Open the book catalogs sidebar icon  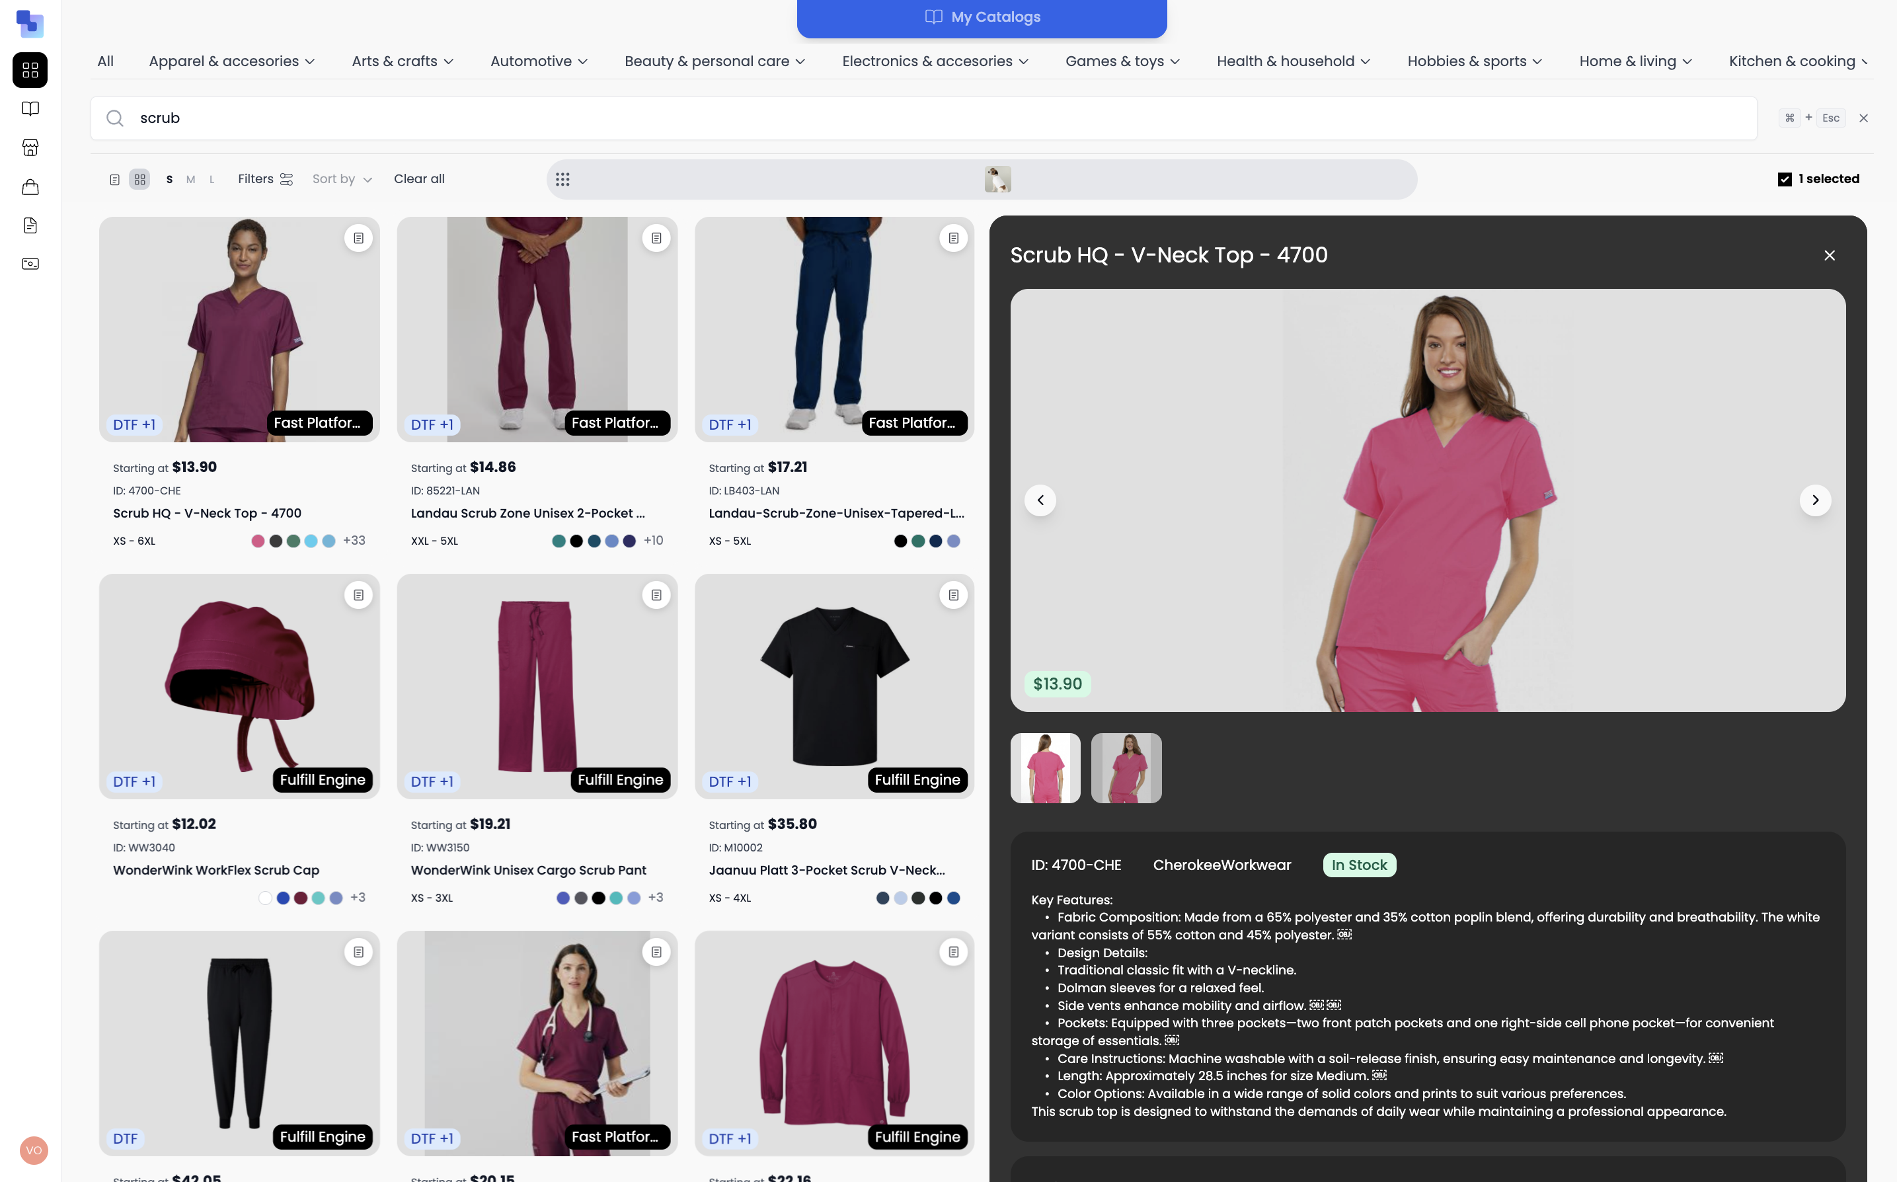tap(30, 108)
